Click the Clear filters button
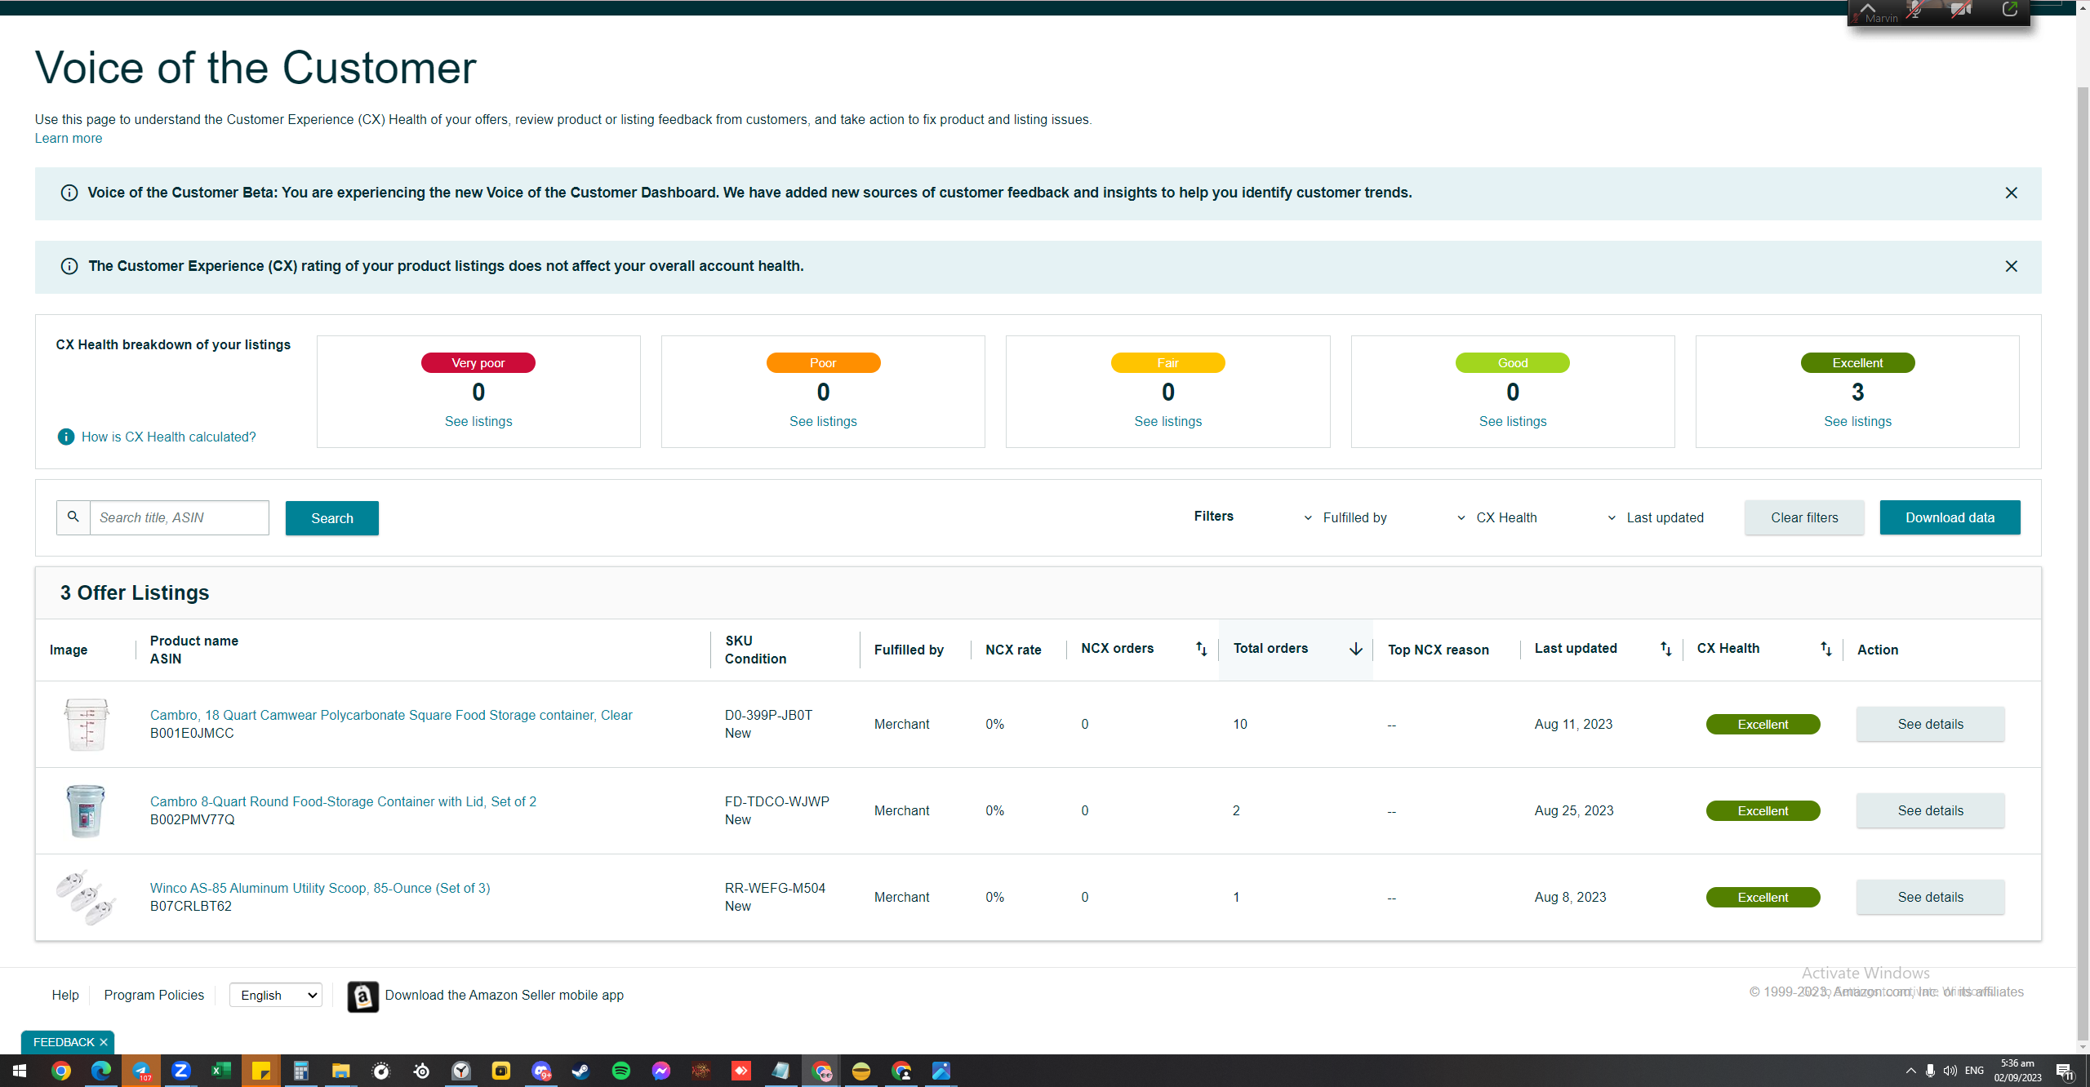 click(1804, 518)
